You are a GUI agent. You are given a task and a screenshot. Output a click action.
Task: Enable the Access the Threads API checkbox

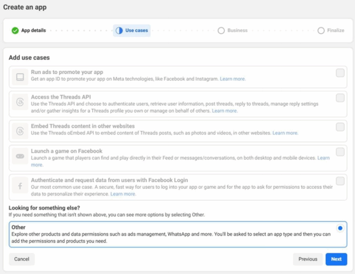[340, 98]
